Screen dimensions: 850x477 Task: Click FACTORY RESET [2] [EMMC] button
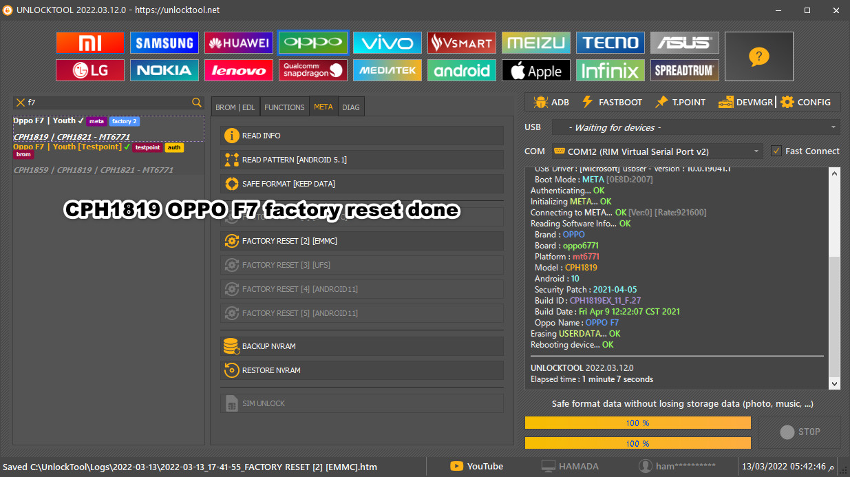pyautogui.click(x=362, y=241)
